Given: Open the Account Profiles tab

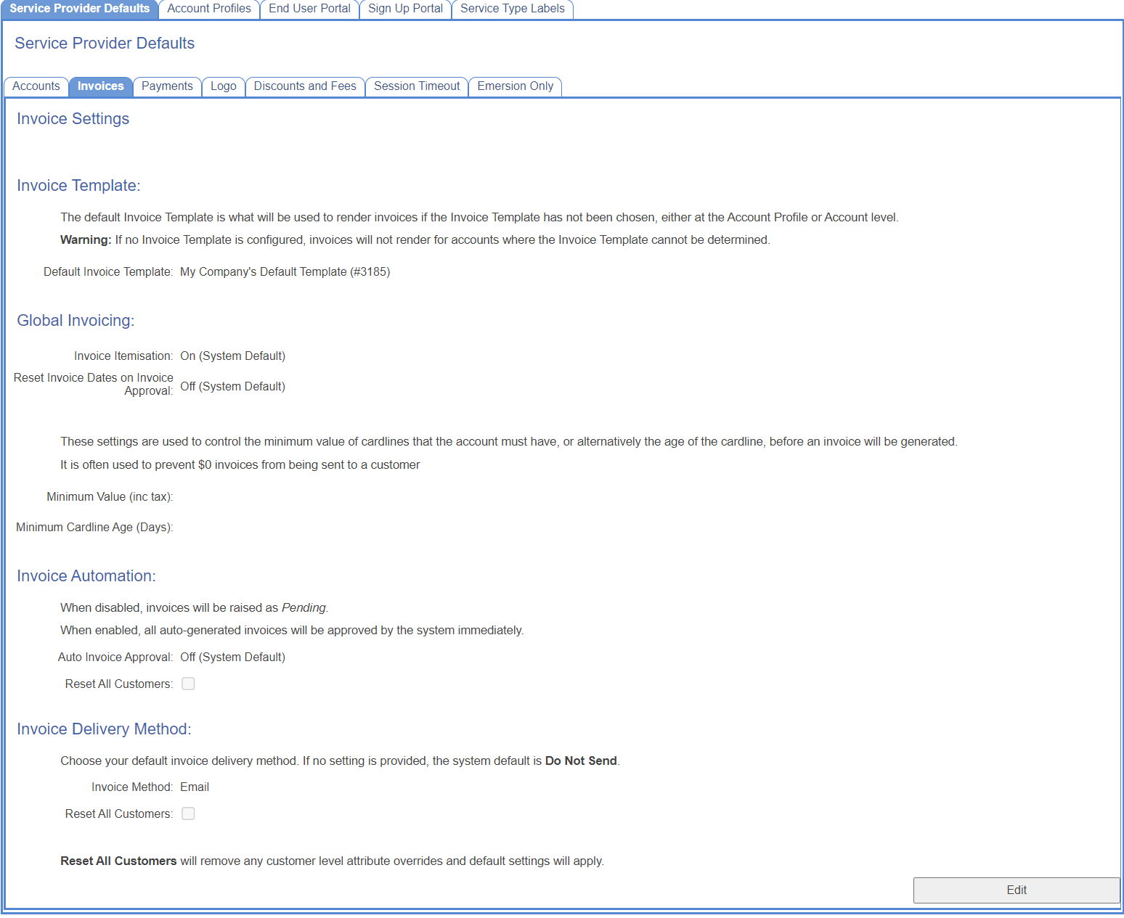Looking at the screenshot, I should click(x=209, y=9).
